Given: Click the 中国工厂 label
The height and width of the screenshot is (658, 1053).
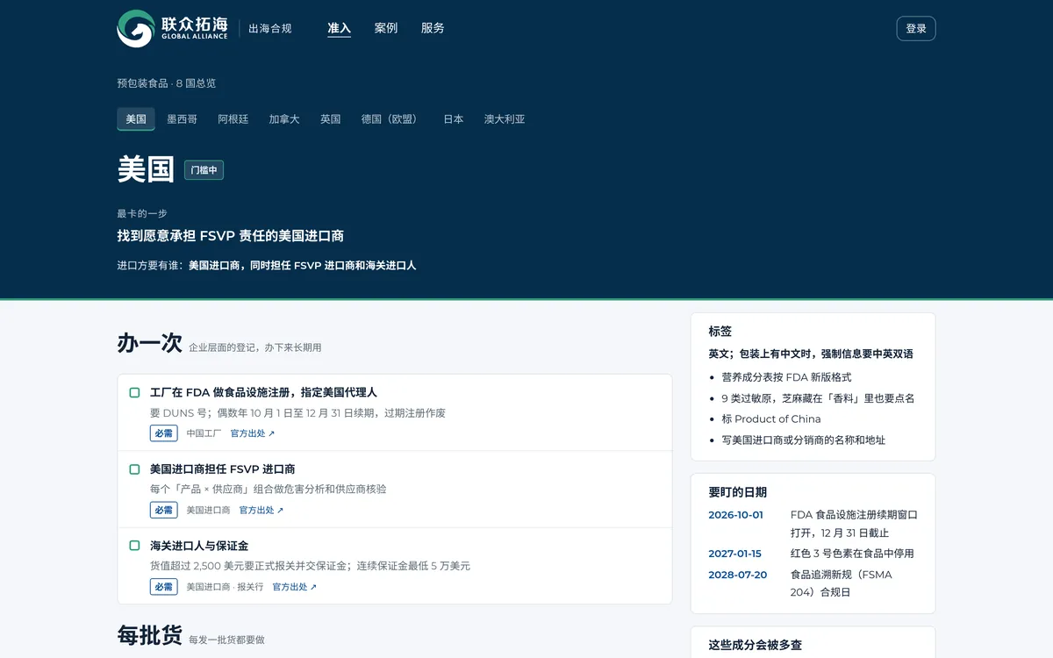Looking at the screenshot, I should coord(204,433).
